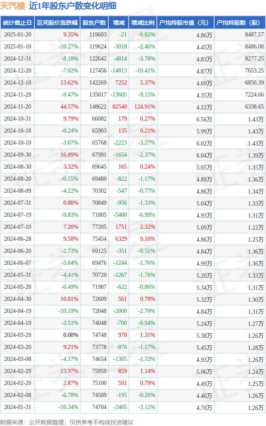Click the 近1年股东户数变化明细 heading
Image resolution: width=266 pixels, height=426 pixels.
73,6
